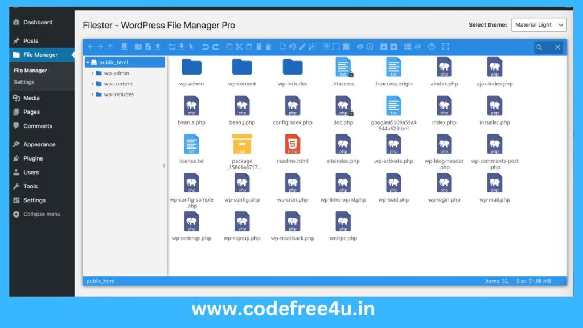Image resolution: width=583 pixels, height=328 pixels.
Task: Click the invert selection toolbar icon
Action: (x=346, y=47)
